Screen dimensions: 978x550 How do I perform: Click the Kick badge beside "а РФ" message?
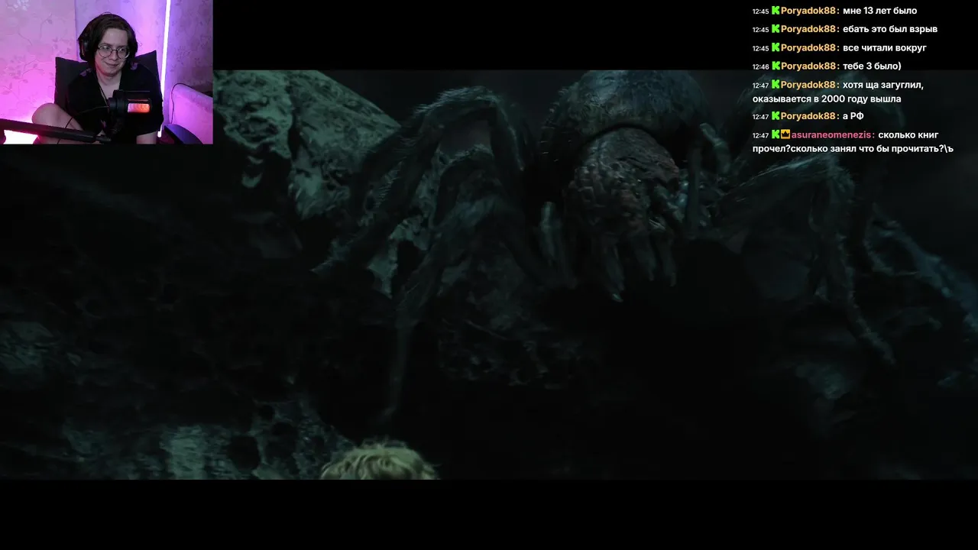pos(776,116)
